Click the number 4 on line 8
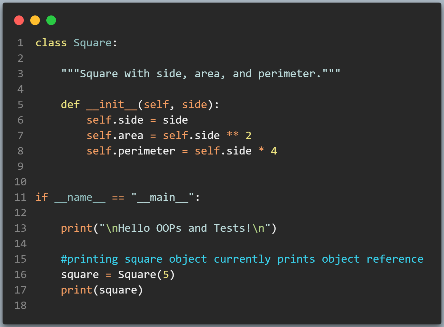 click(274, 151)
